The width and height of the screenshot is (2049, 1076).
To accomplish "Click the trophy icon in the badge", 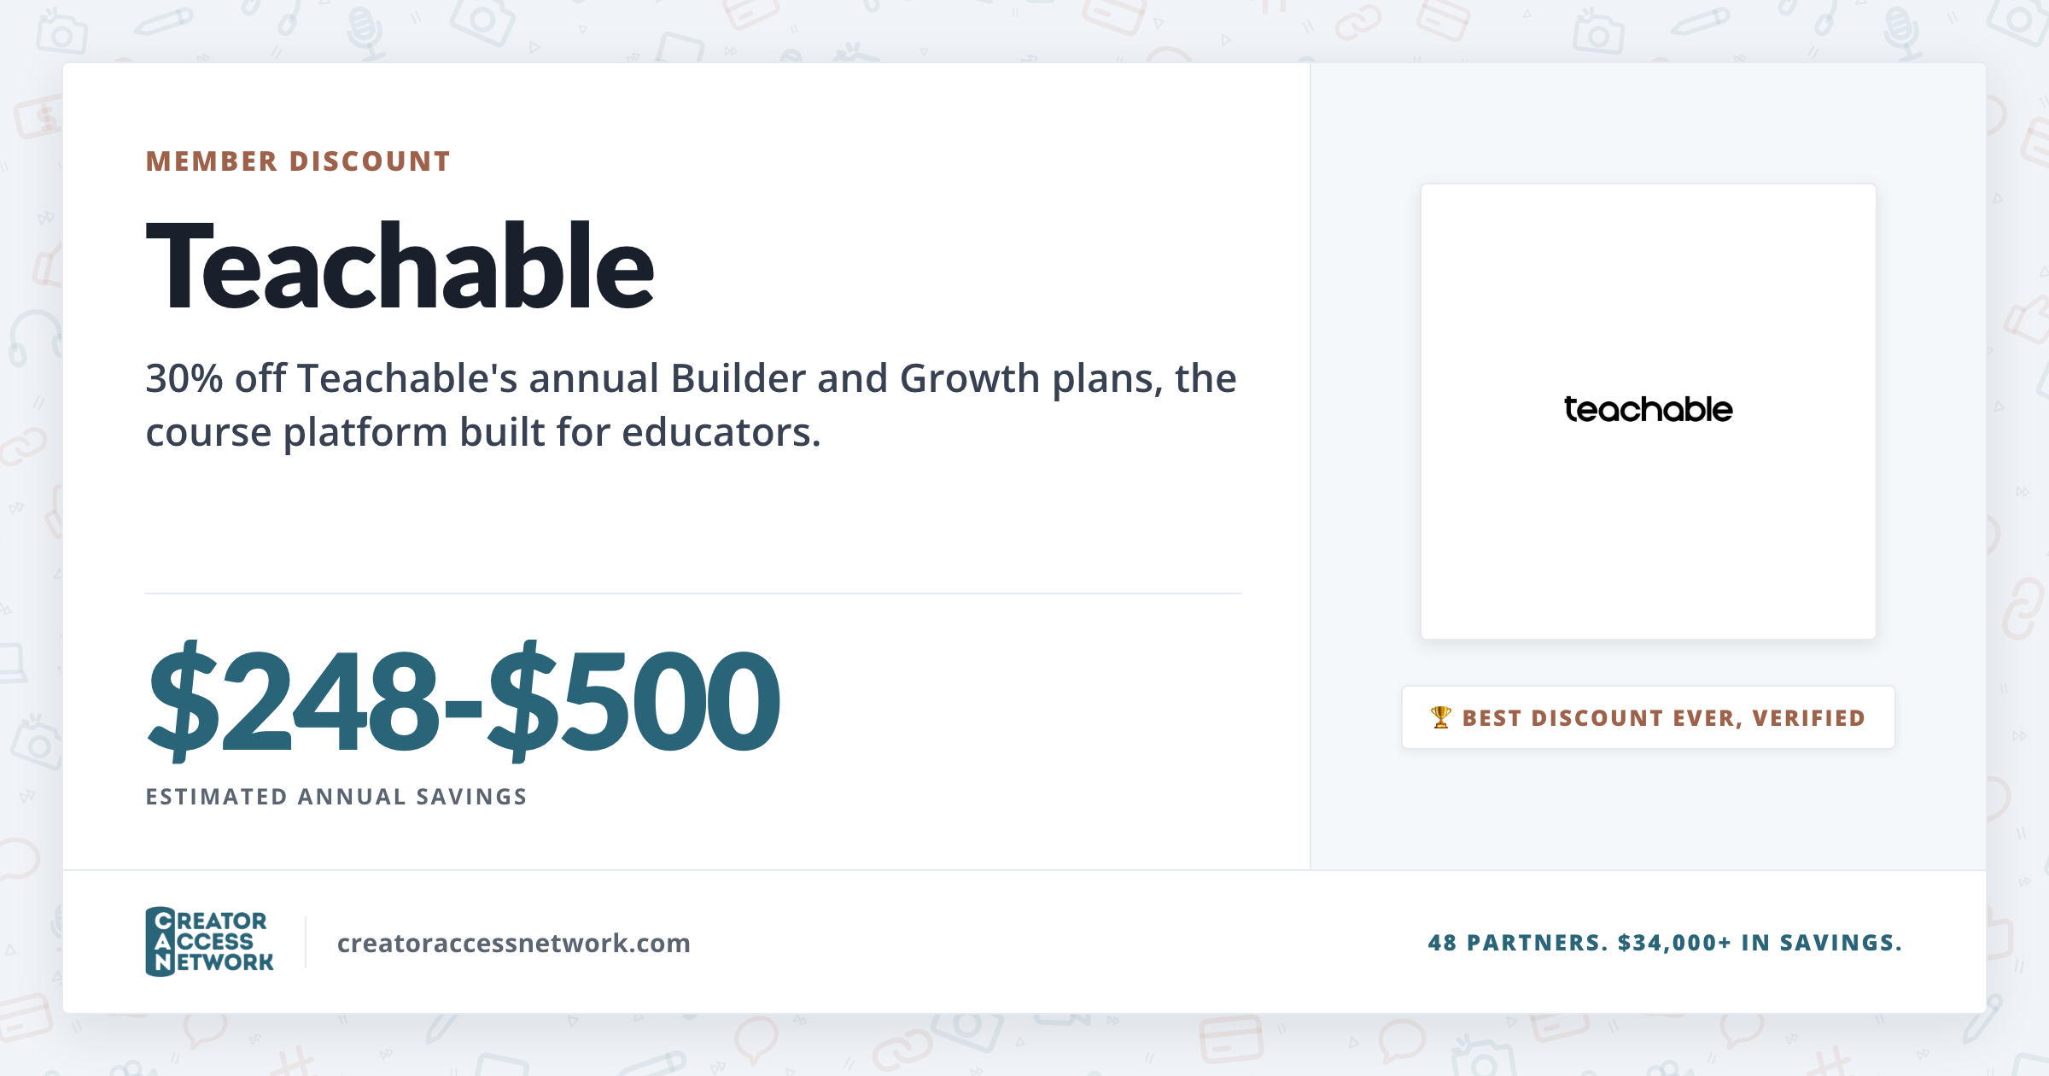I will tap(1440, 717).
